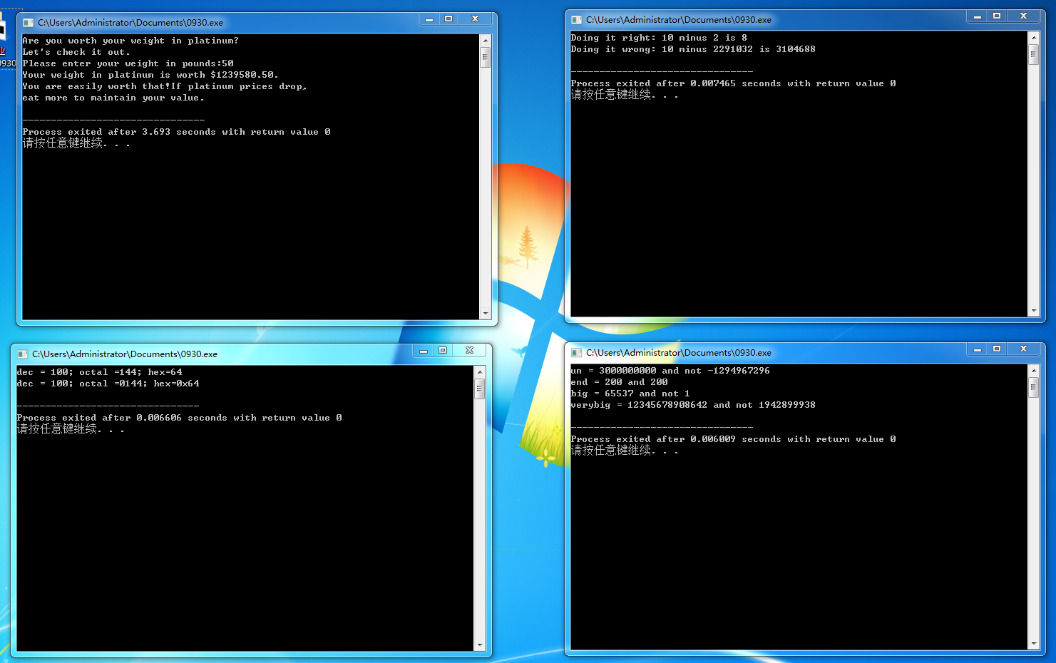Image resolution: width=1056 pixels, height=663 pixels.
Task: Click line 'un = 3000000000 and not -1294967296'
Action: point(670,371)
